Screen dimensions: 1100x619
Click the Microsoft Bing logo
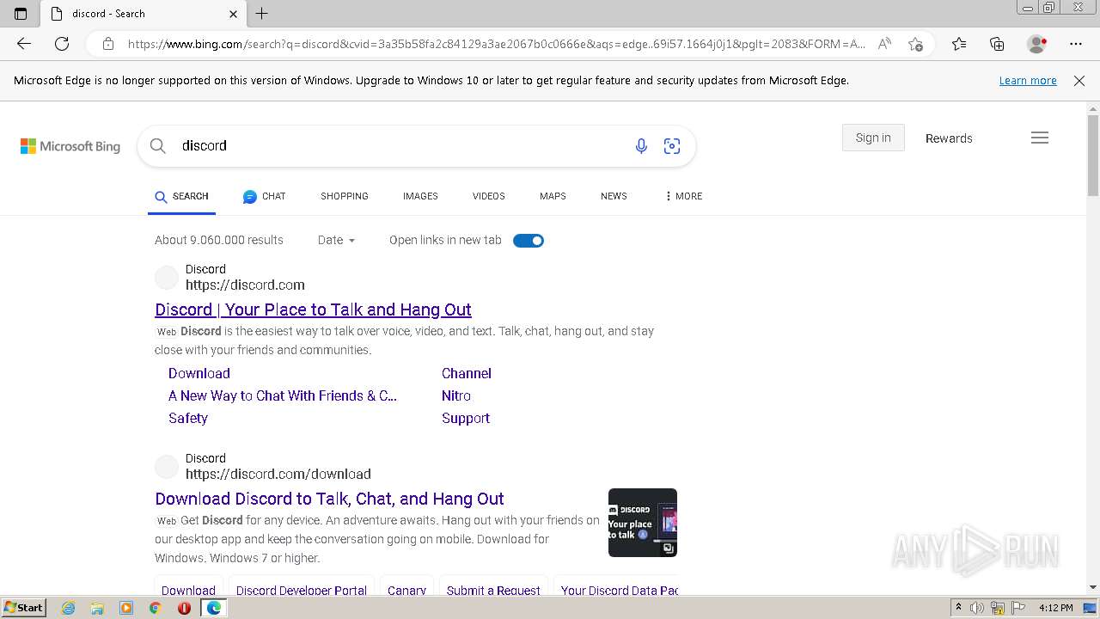(70, 146)
